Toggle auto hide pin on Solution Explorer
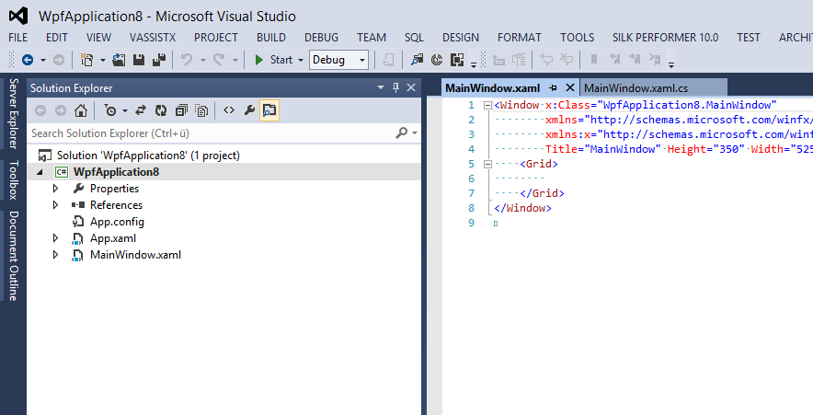813x415 pixels. (x=395, y=87)
